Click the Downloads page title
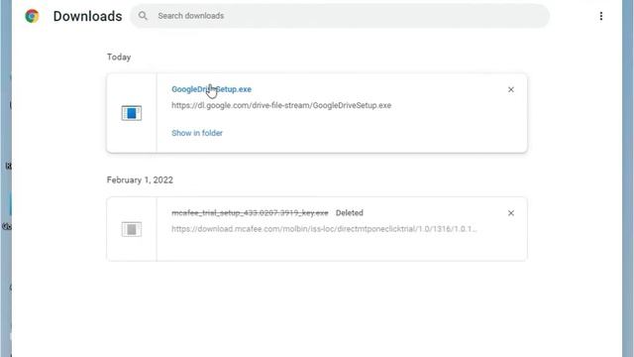The image size is (634, 357). (x=88, y=16)
